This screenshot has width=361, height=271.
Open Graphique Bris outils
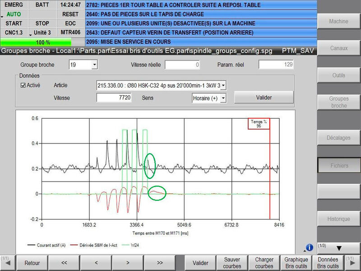pyautogui.click(x=296, y=263)
